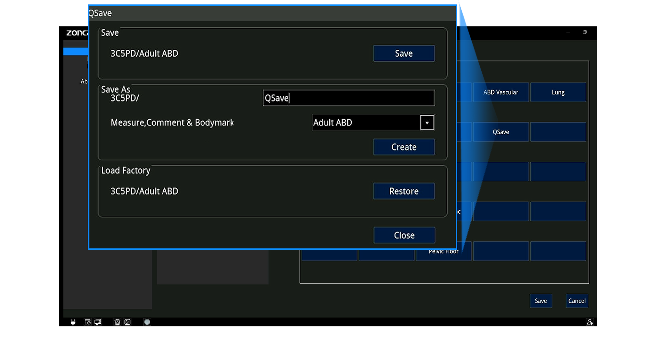This screenshot has width=656, height=352.
Task: Switch input language via En icon
Action: [x=127, y=322]
